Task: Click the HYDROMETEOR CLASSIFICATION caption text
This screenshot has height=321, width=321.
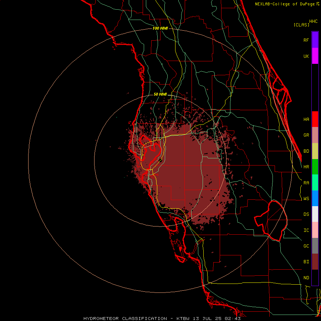Action: (125, 319)
